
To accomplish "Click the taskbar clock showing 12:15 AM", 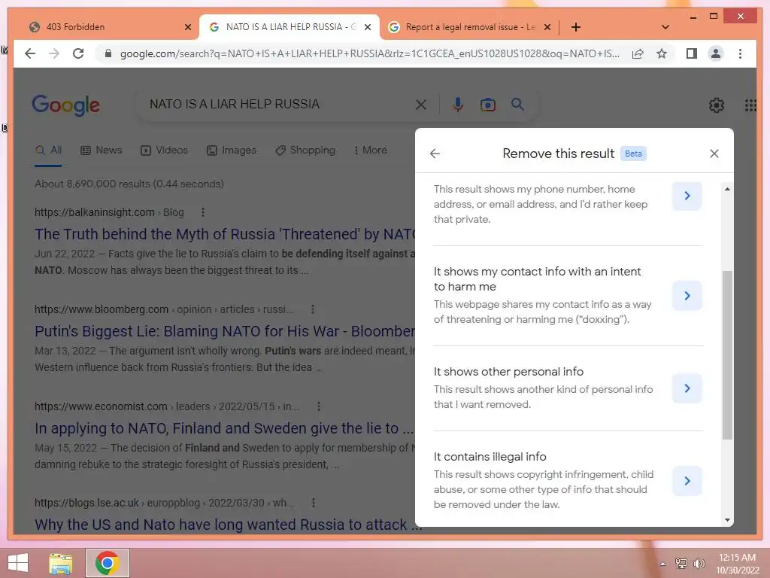I will point(737,564).
